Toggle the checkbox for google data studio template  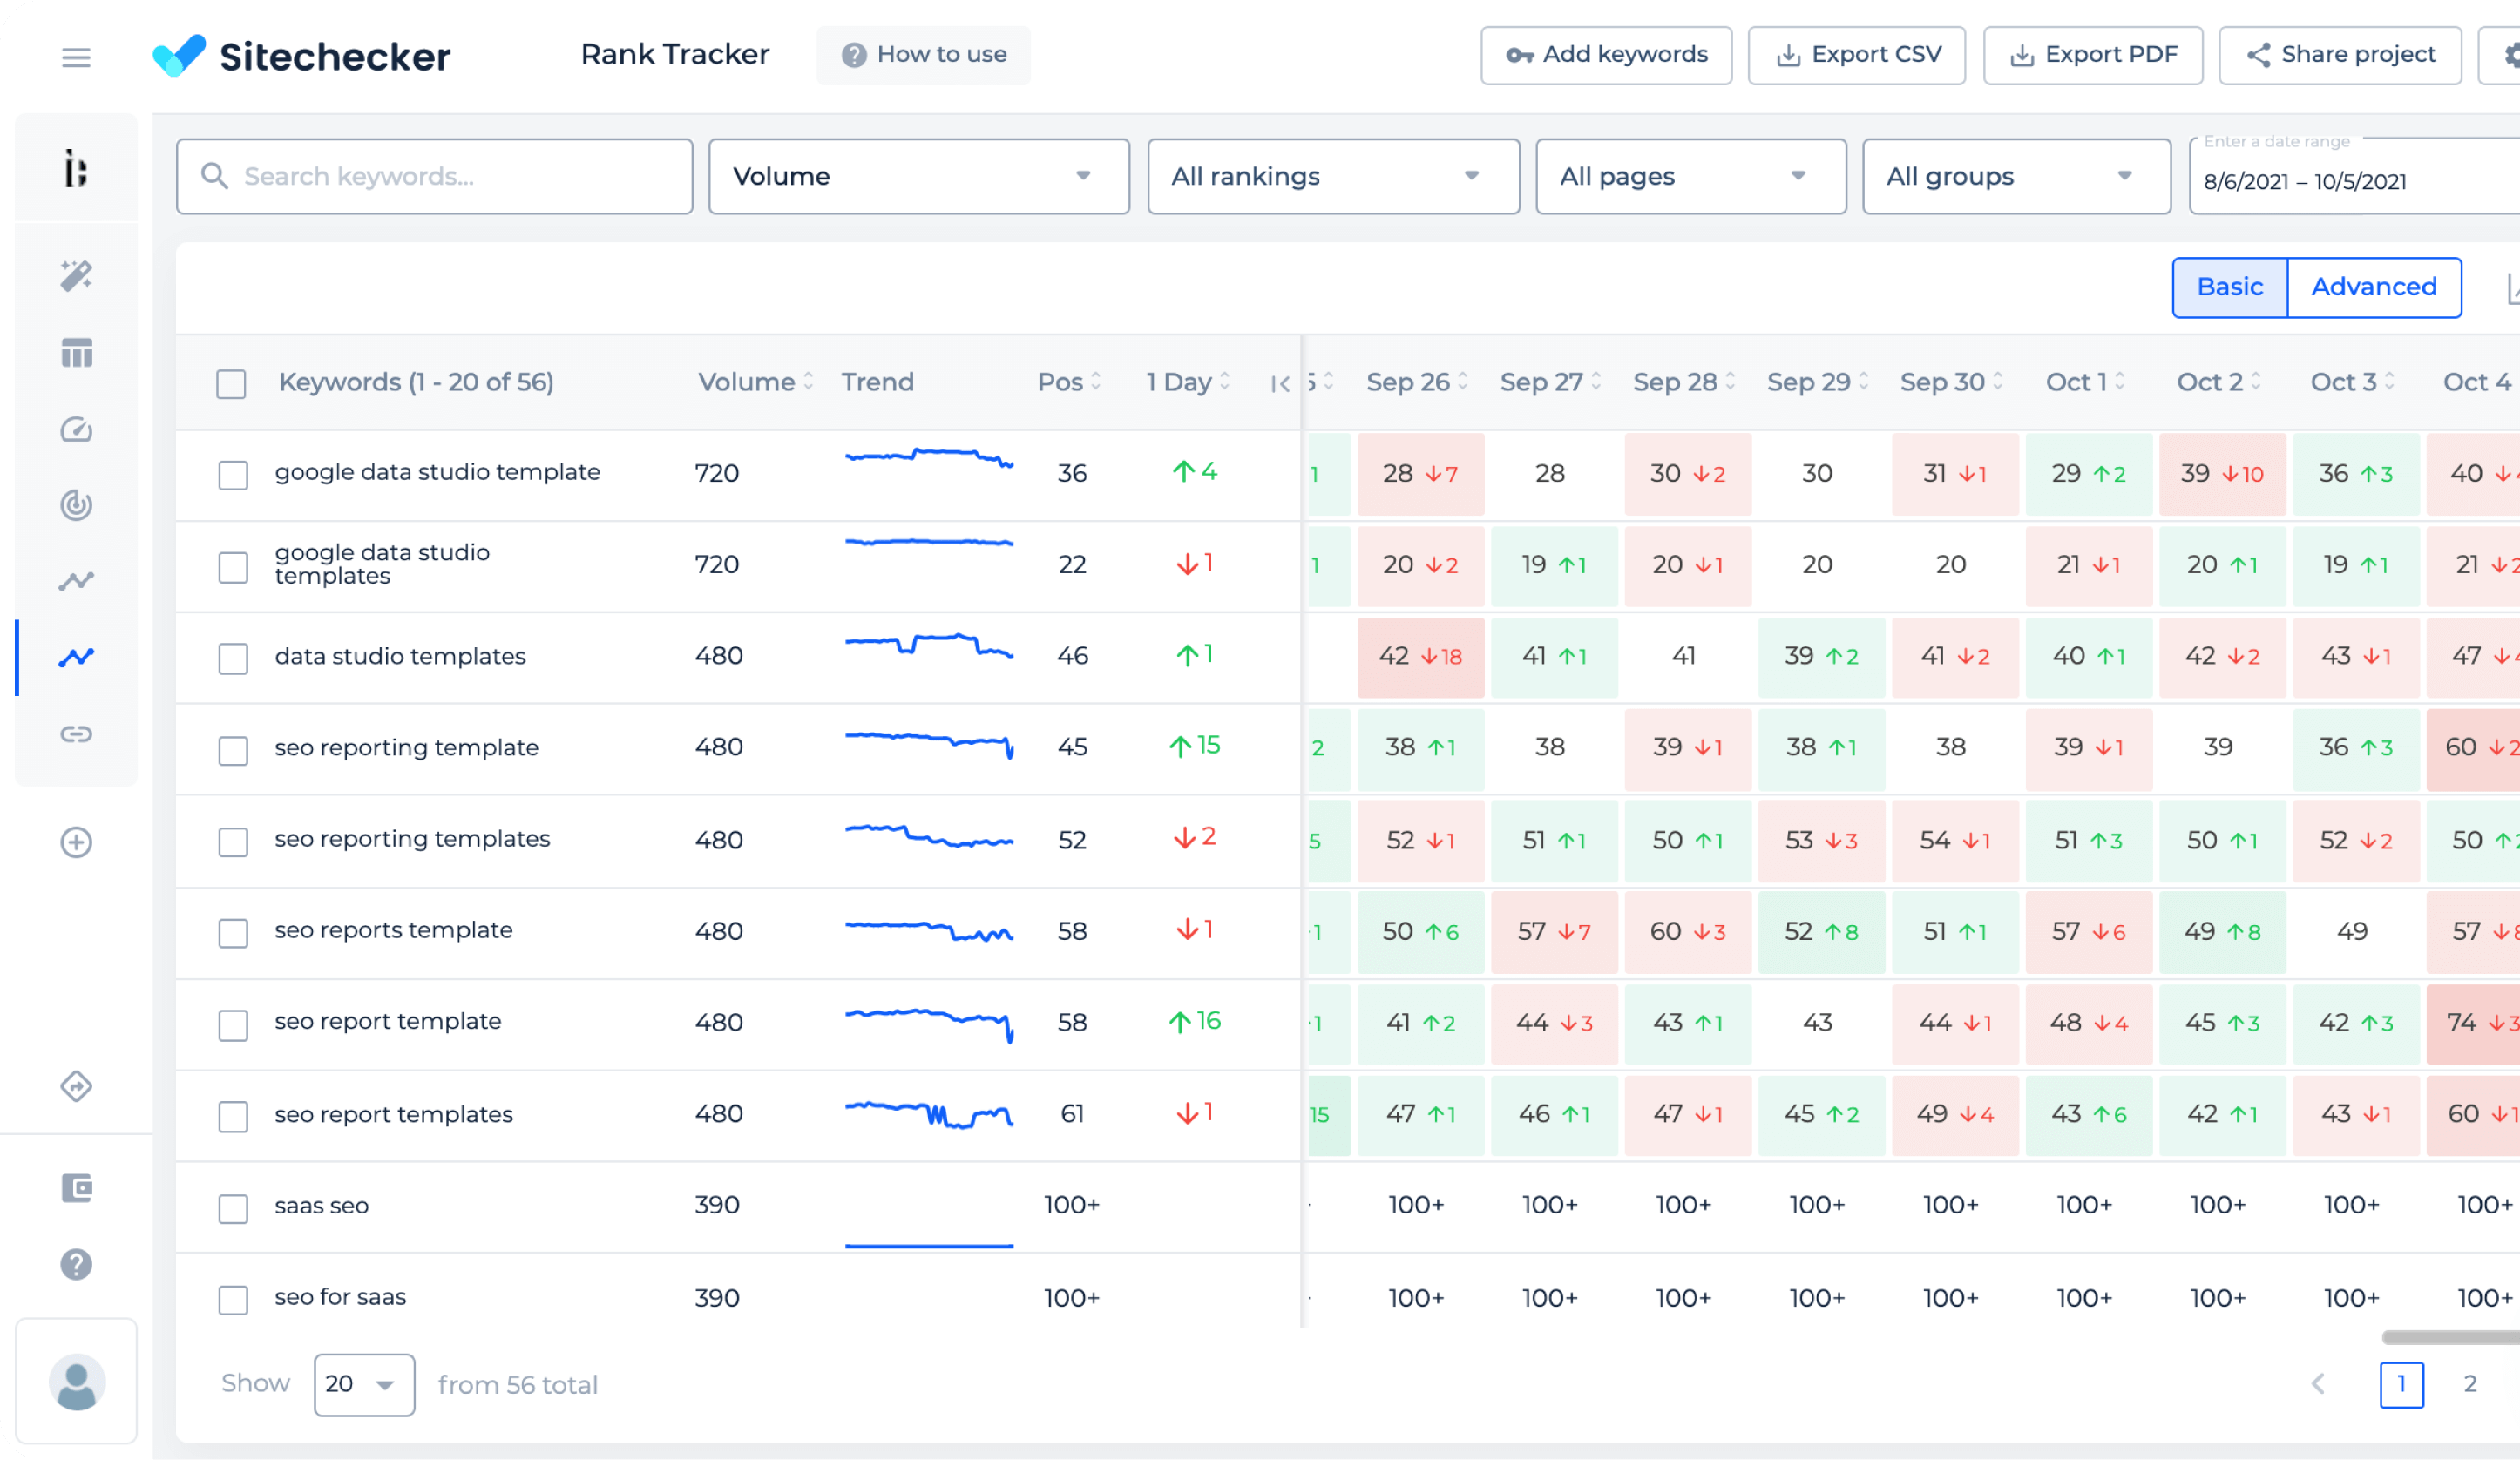coord(233,473)
